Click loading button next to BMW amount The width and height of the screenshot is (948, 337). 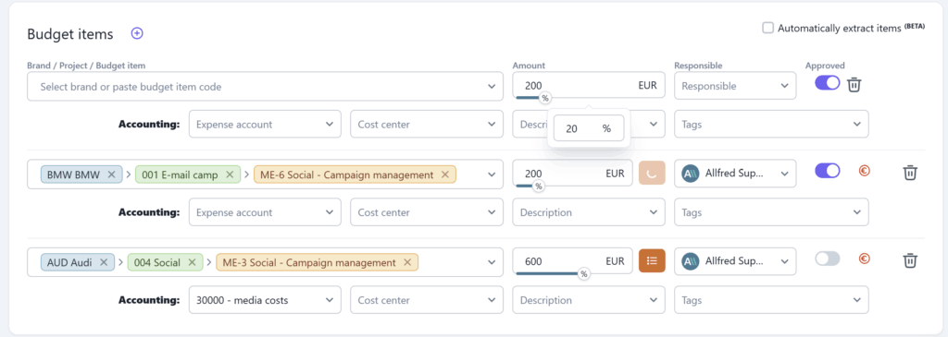click(652, 173)
